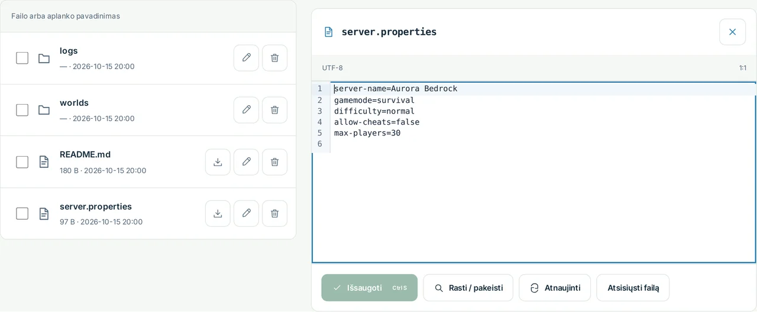Image resolution: width=757 pixels, height=312 pixels.
Task: Select the logs folder checkbox
Action: pyautogui.click(x=22, y=58)
